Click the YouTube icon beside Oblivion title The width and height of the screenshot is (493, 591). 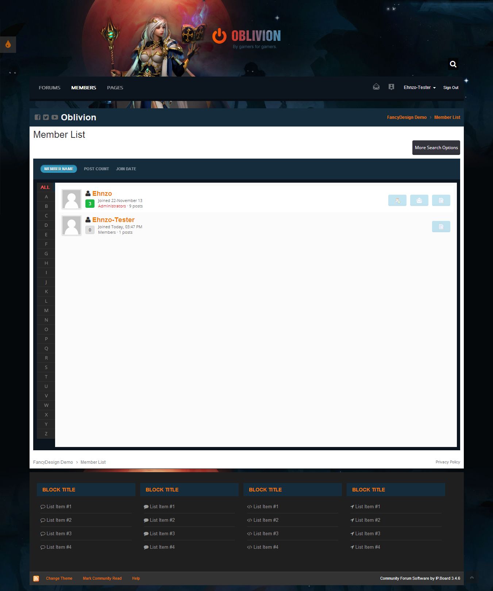click(55, 117)
